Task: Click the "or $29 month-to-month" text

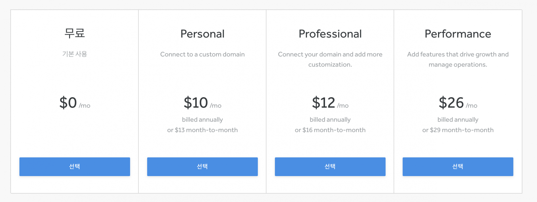Action: point(458,130)
